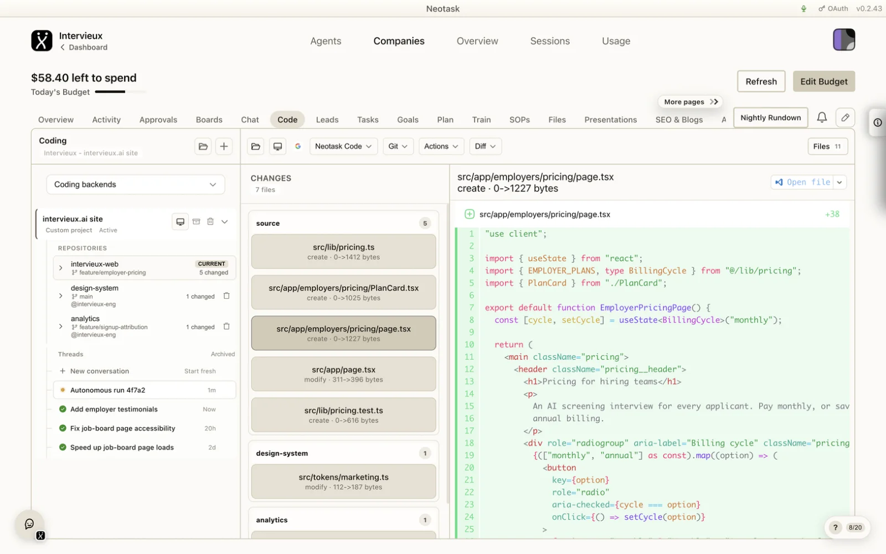The width and height of the screenshot is (886, 554).
Task: Open Fix job-board page accessibility thread
Action: (145, 428)
